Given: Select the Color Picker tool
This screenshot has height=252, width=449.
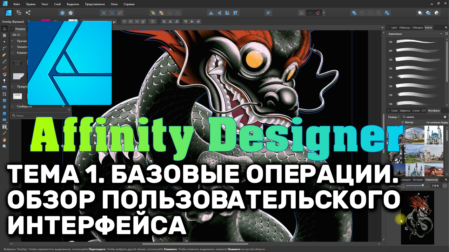Looking at the screenshot, I should [x=5, y=133].
